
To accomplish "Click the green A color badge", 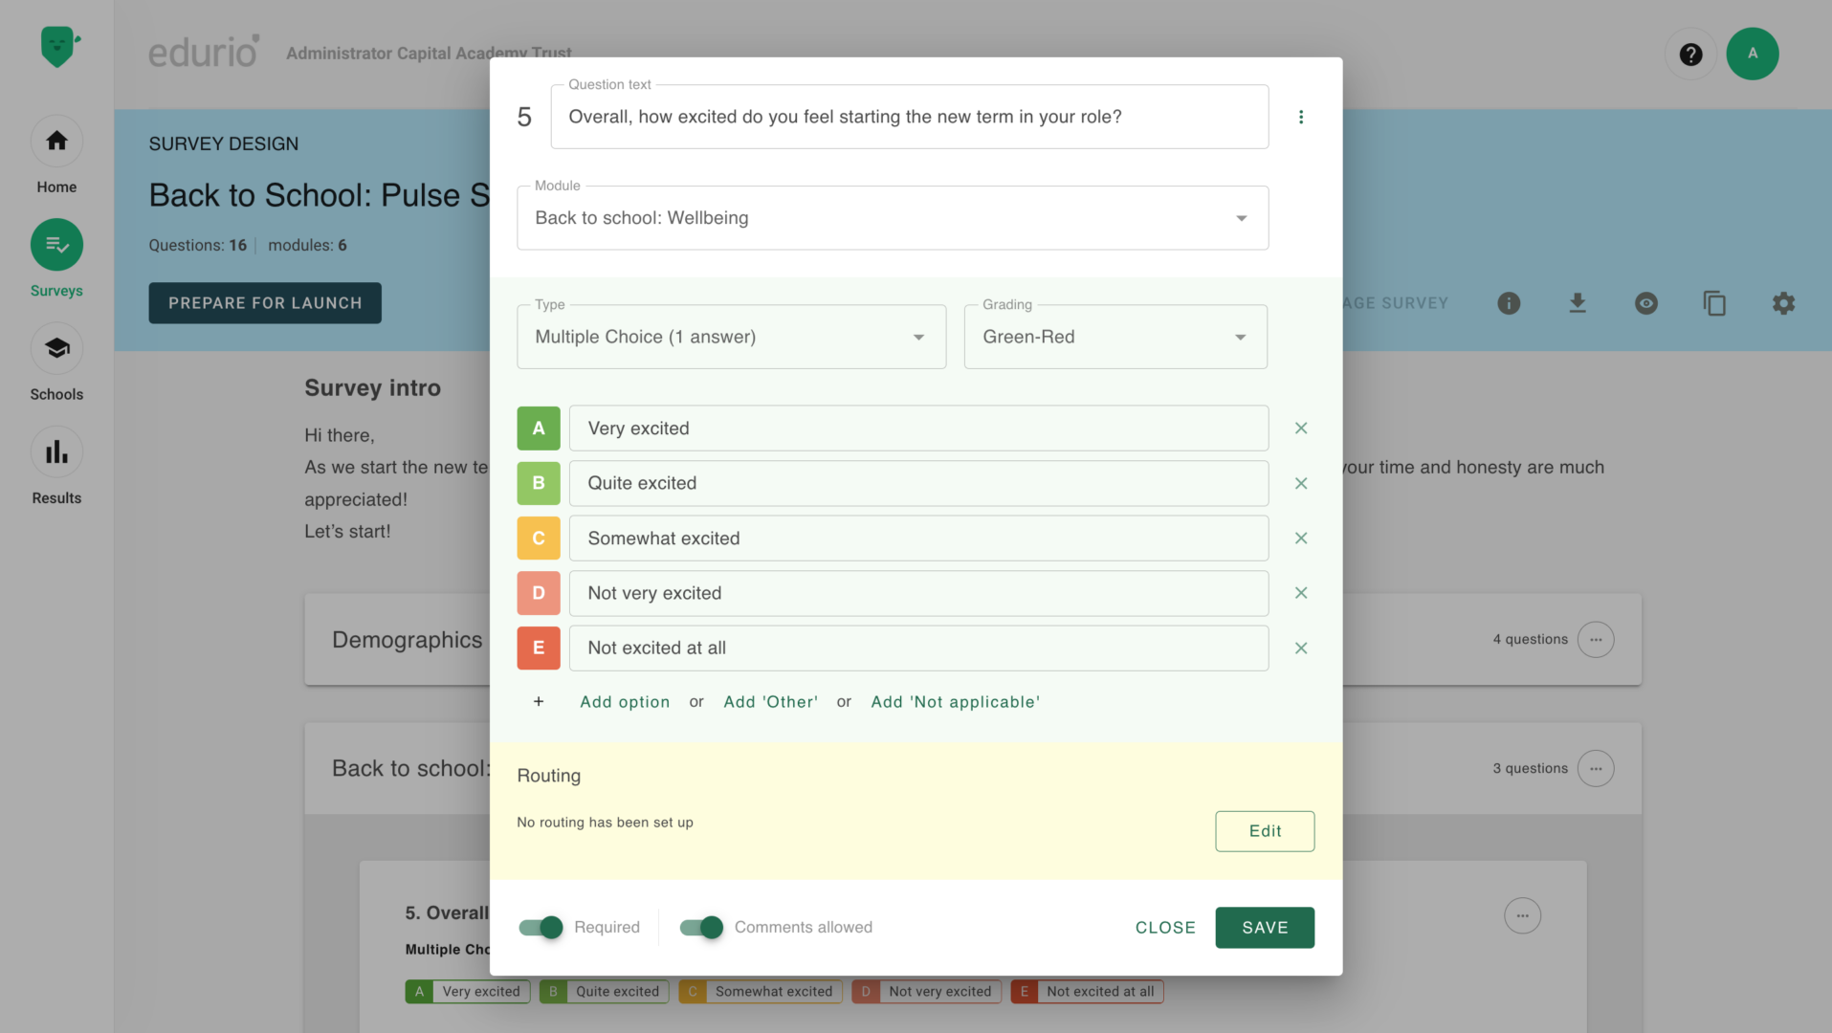I will click(539, 429).
